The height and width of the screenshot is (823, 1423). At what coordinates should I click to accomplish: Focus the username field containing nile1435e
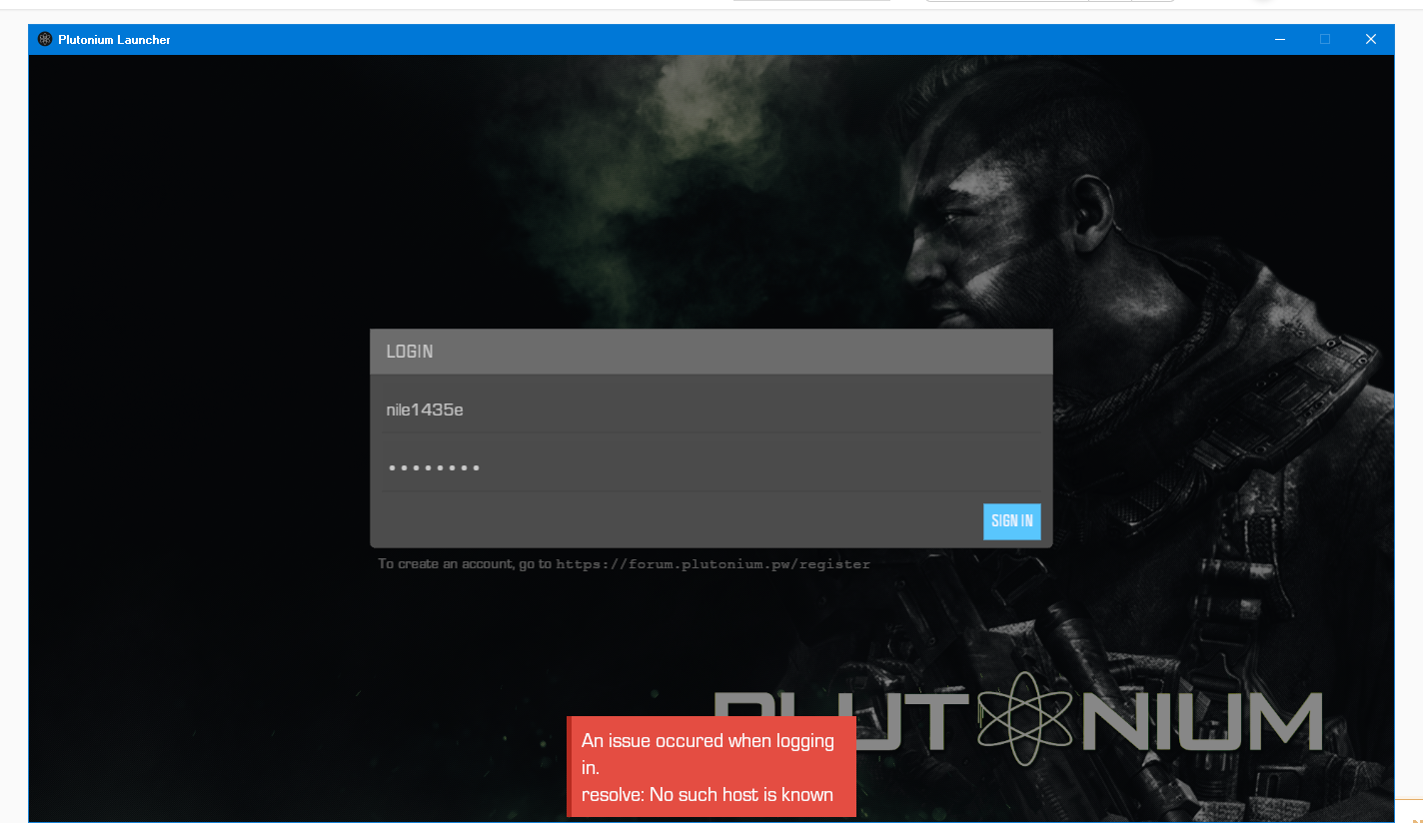tap(711, 410)
